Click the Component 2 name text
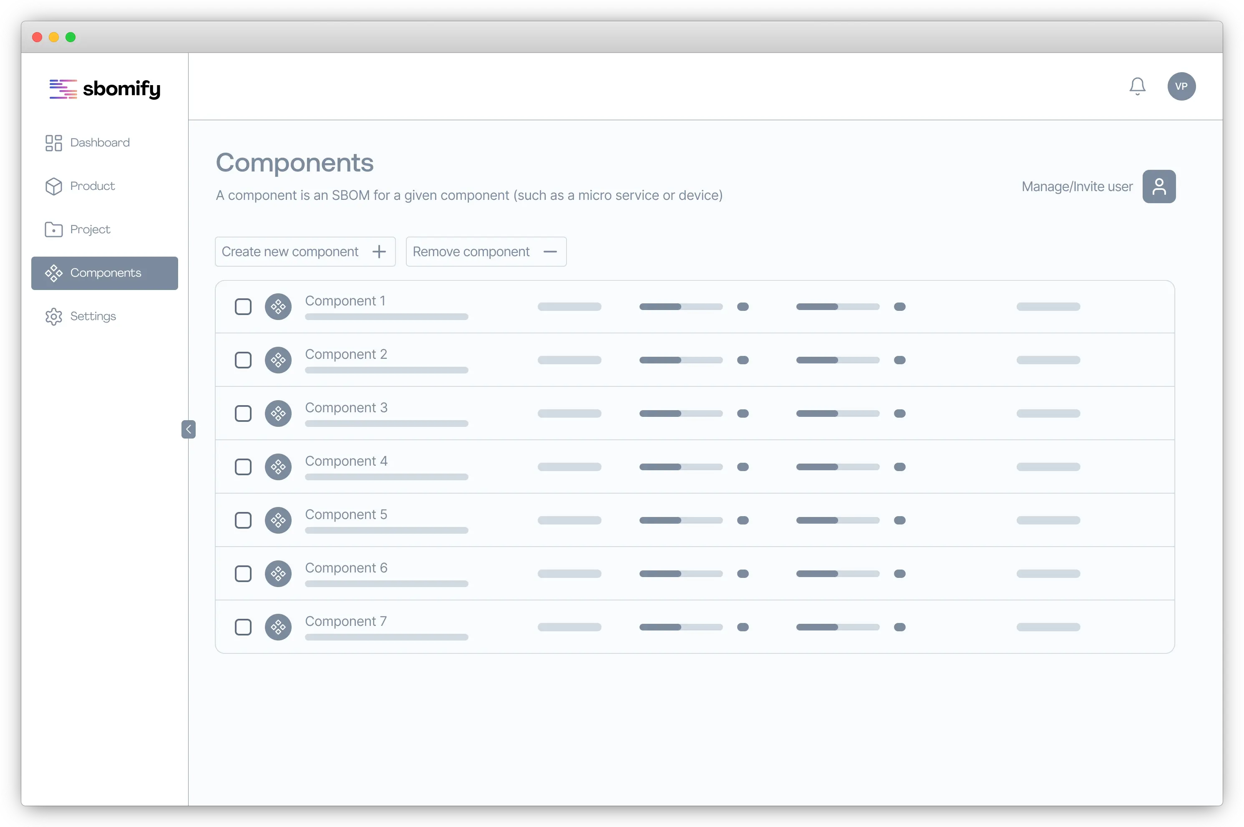The width and height of the screenshot is (1244, 827). pos(346,354)
